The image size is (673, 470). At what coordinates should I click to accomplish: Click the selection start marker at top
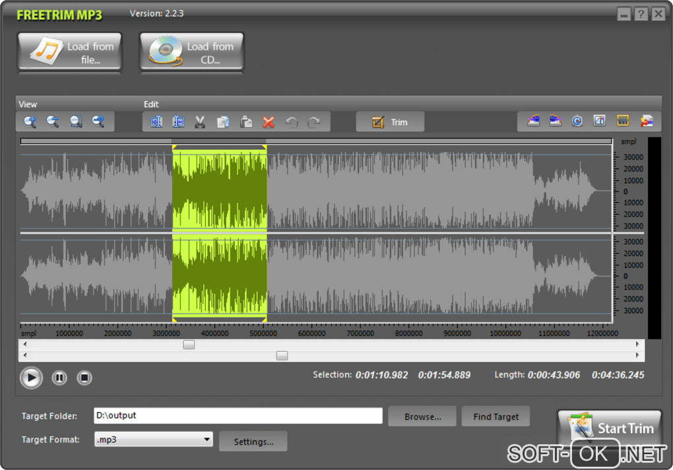click(x=174, y=147)
